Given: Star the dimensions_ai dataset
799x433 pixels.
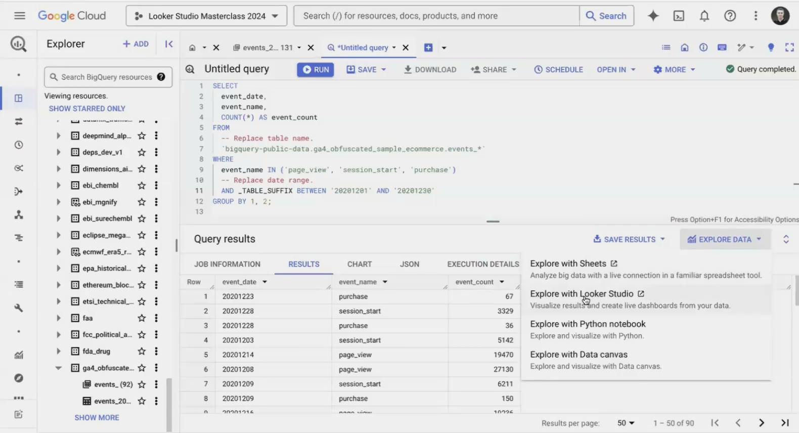Looking at the screenshot, I should (x=142, y=169).
